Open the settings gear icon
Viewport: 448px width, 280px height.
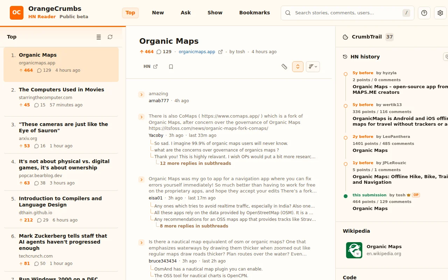pyautogui.click(x=440, y=13)
